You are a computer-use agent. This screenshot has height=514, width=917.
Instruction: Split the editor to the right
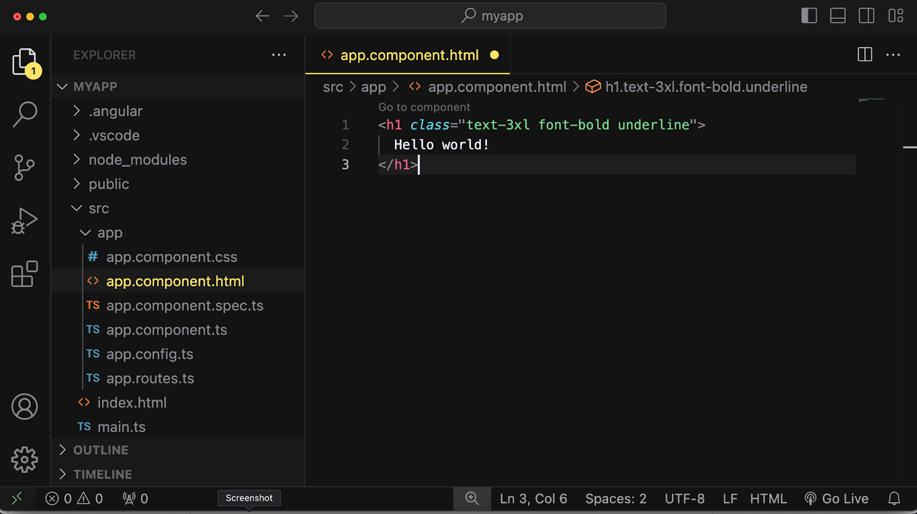pos(865,55)
